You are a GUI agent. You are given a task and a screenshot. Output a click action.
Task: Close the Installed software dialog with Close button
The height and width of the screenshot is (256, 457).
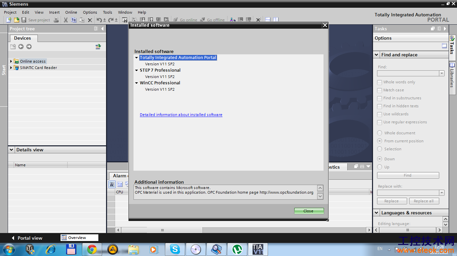pos(309,211)
